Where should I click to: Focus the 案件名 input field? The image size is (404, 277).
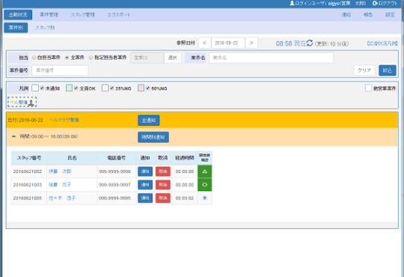click(x=271, y=58)
